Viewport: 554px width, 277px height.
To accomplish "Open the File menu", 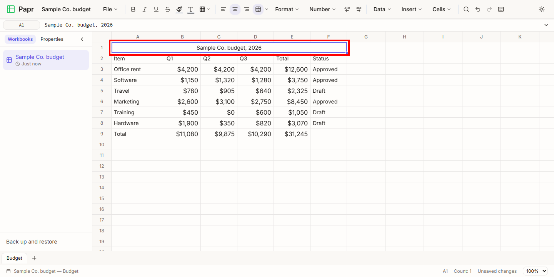I will coord(110,9).
